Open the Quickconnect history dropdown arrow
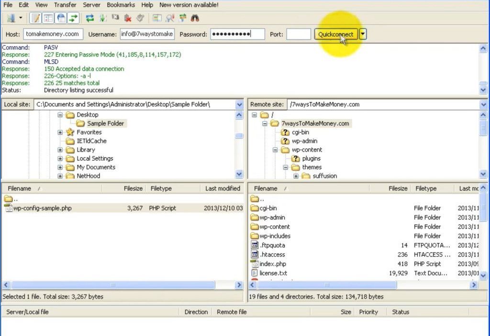This screenshot has height=336, width=490. coord(363,34)
